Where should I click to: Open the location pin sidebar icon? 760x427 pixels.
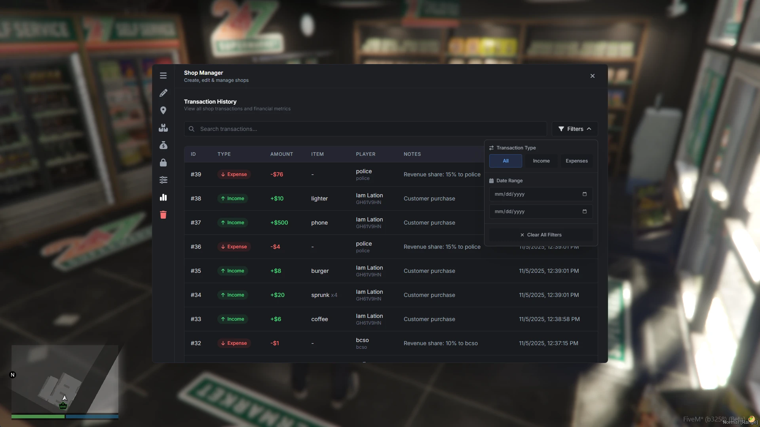[x=163, y=110]
